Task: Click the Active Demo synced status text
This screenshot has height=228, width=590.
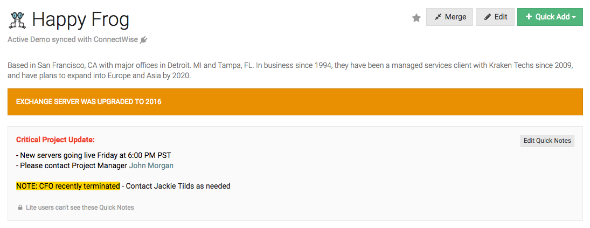Action: click(73, 39)
